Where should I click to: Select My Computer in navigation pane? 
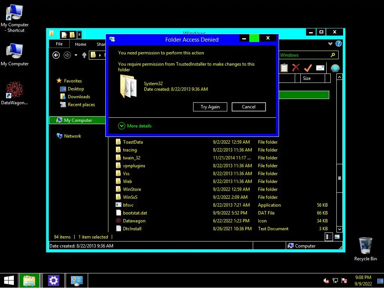coord(77,120)
